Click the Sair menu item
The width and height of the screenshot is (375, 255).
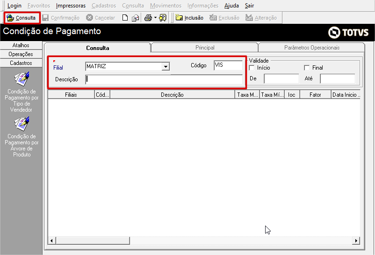click(249, 6)
